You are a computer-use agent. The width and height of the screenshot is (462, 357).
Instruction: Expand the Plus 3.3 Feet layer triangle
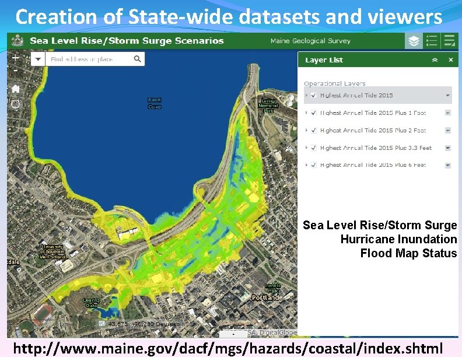(306, 148)
